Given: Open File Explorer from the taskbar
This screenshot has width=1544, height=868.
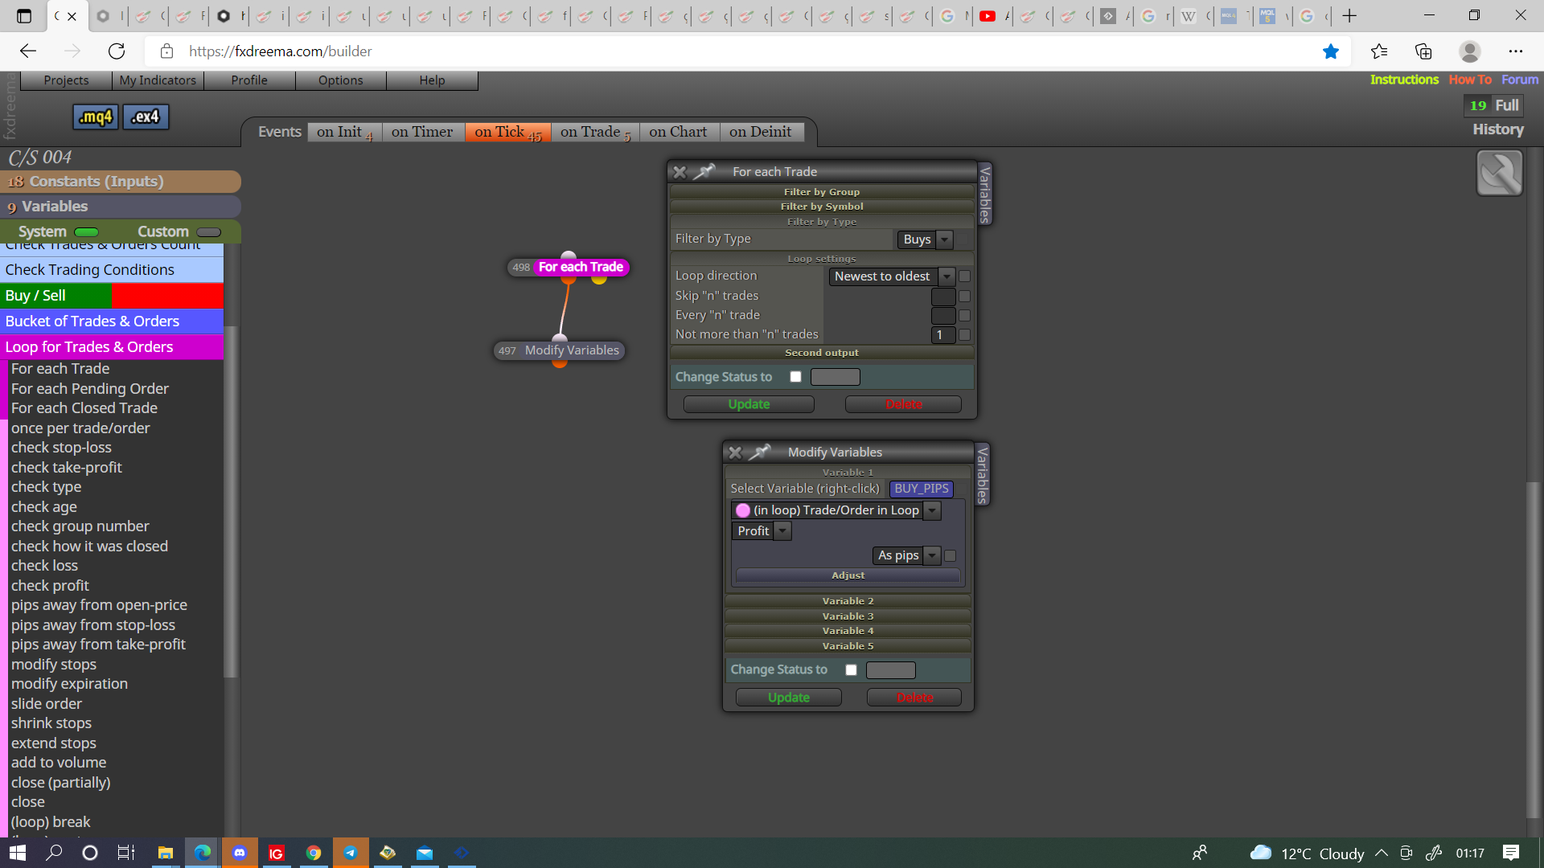Looking at the screenshot, I should pos(166,853).
